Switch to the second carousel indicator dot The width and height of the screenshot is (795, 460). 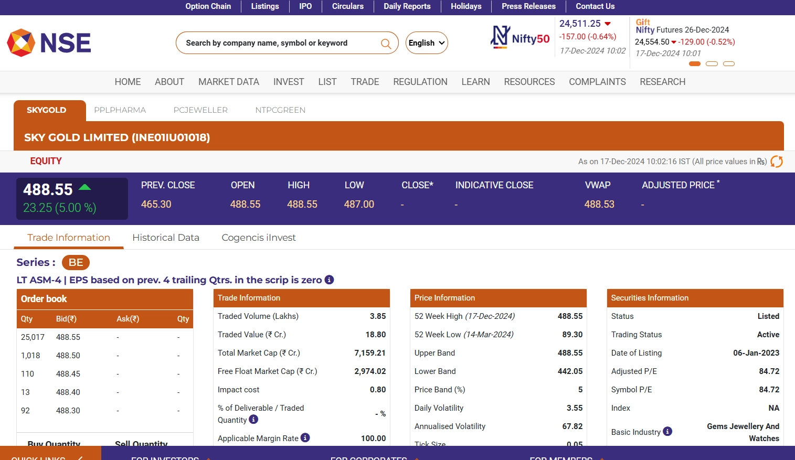coord(712,64)
